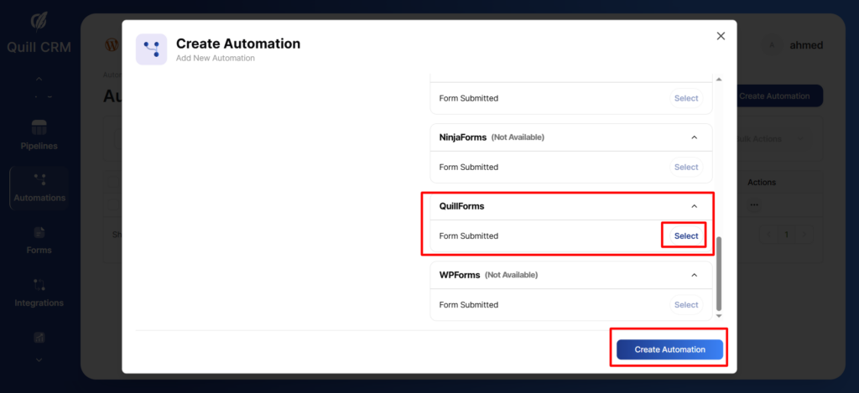
Task: Click the blue Create Automation button
Action: [x=669, y=349]
